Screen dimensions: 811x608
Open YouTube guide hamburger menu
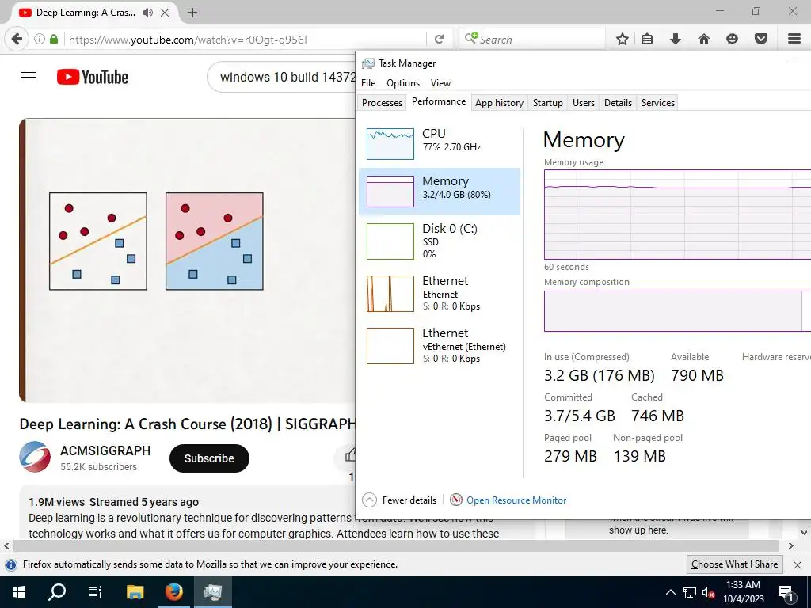[x=29, y=77]
